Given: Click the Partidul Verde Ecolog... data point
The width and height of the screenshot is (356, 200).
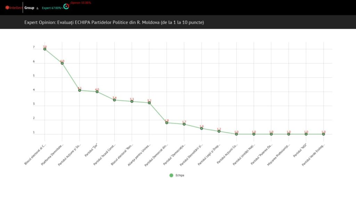Looking at the screenshot, I should [x=324, y=134].
